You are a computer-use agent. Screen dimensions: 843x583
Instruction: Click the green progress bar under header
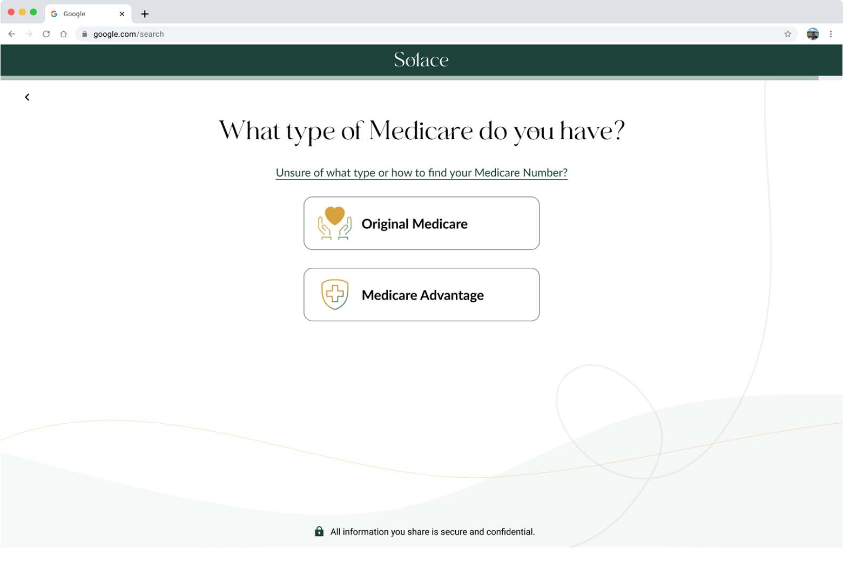(409, 78)
